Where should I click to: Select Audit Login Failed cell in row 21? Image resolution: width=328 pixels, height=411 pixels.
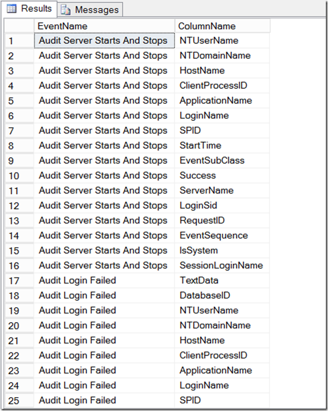pyautogui.click(x=104, y=340)
